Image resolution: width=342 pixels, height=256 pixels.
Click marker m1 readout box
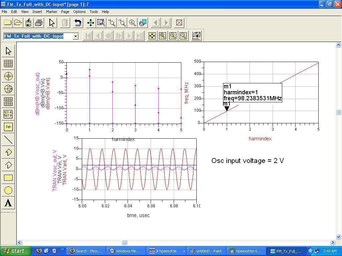tap(252, 92)
